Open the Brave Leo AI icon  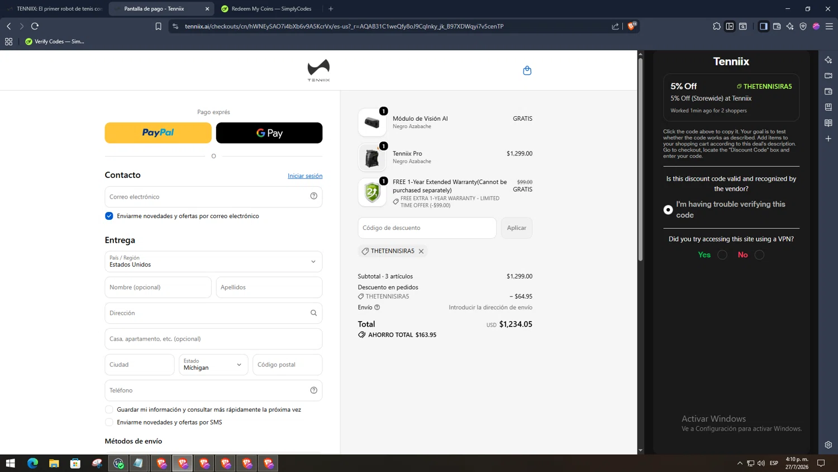click(790, 26)
